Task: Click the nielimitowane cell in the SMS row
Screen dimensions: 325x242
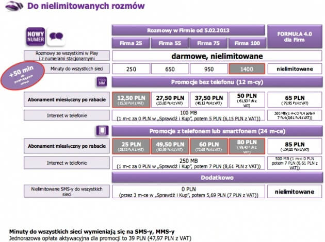Action: click(x=295, y=192)
